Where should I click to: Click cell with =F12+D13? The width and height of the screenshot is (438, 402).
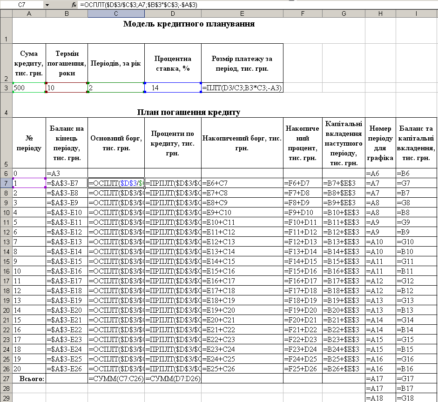[303, 242]
